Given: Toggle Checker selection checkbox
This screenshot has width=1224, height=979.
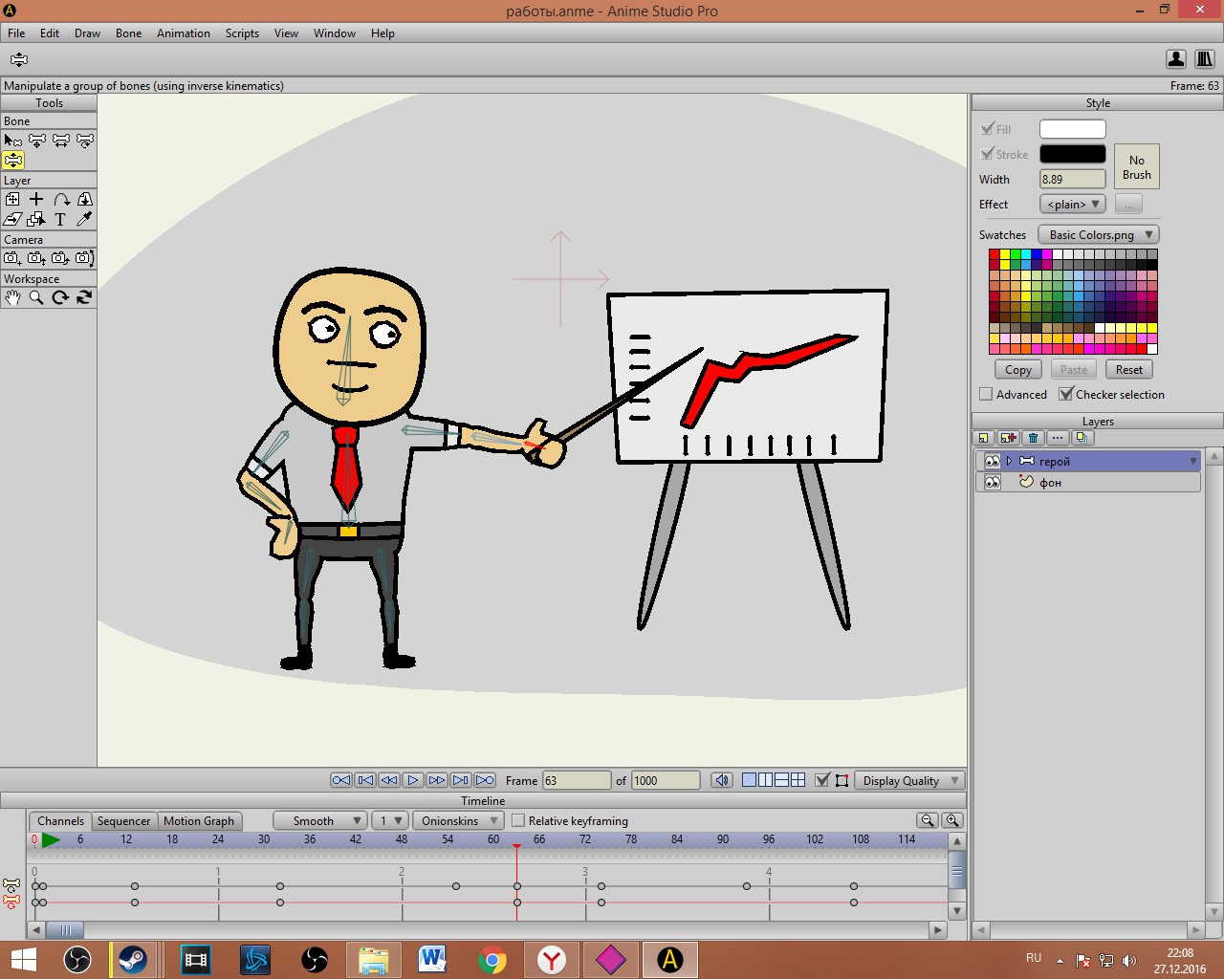Looking at the screenshot, I should coord(1066,394).
